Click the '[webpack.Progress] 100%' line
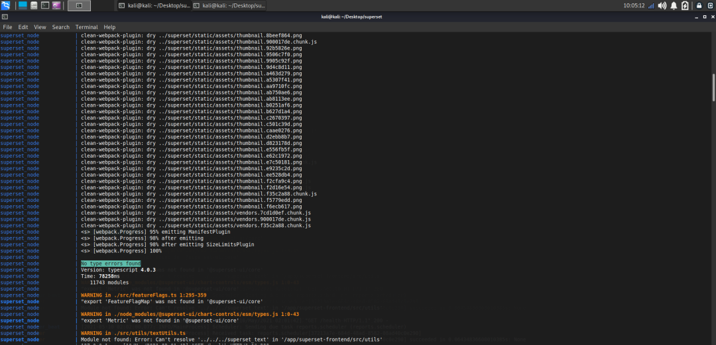The height and width of the screenshot is (345, 716). click(121, 250)
